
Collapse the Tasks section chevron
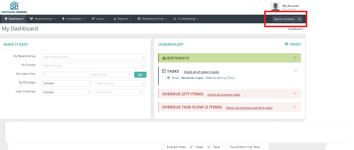click(295, 71)
